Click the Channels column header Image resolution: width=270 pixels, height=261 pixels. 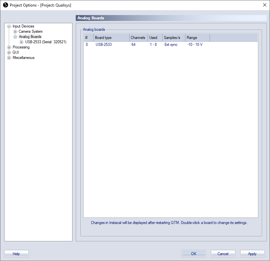(138, 38)
